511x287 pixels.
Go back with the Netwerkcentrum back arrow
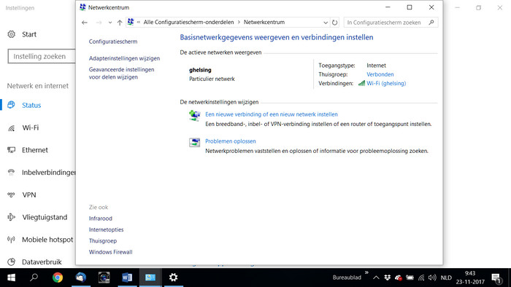(x=85, y=23)
